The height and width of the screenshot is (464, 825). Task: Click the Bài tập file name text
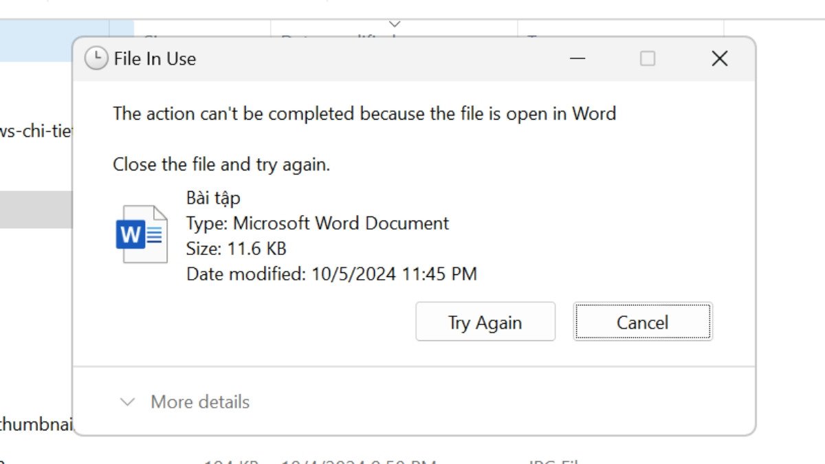(x=213, y=198)
